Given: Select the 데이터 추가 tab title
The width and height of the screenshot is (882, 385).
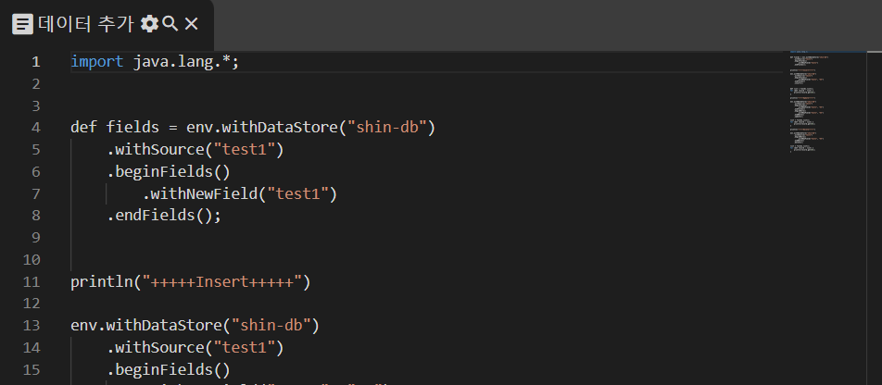Looking at the screenshot, I should [86, 24].
